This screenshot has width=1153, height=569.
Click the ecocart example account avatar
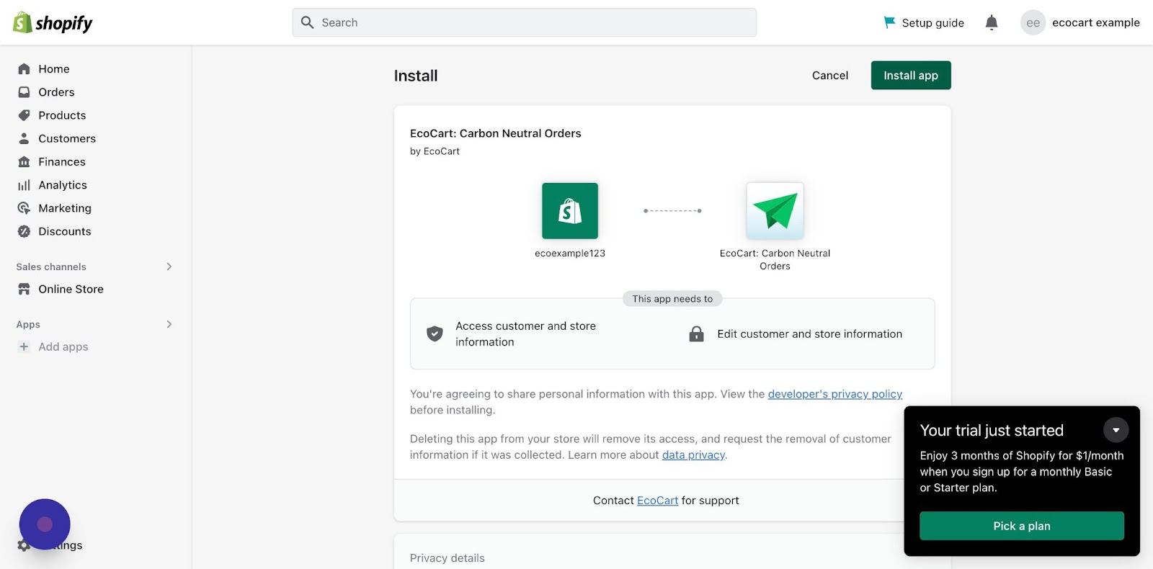pos(1033,23)
